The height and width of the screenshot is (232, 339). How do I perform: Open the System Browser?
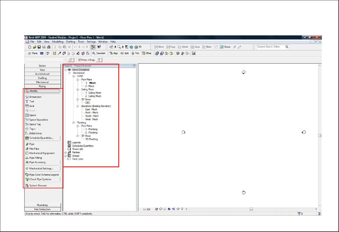pos(38,186)
